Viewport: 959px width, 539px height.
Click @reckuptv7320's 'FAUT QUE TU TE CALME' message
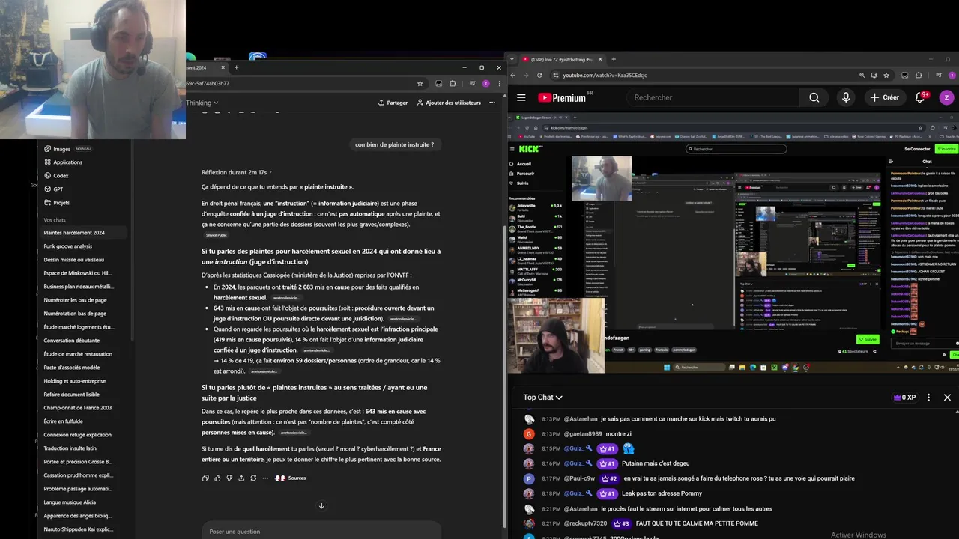coord(641,523)
